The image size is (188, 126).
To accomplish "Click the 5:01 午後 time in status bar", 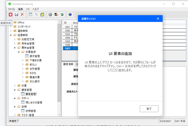I will click(180, 121).
